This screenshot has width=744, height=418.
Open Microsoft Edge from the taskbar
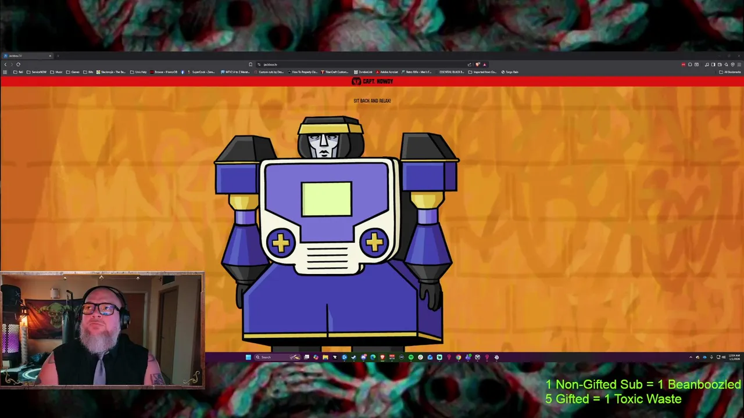pyautogui.click(x=373, y=357)
